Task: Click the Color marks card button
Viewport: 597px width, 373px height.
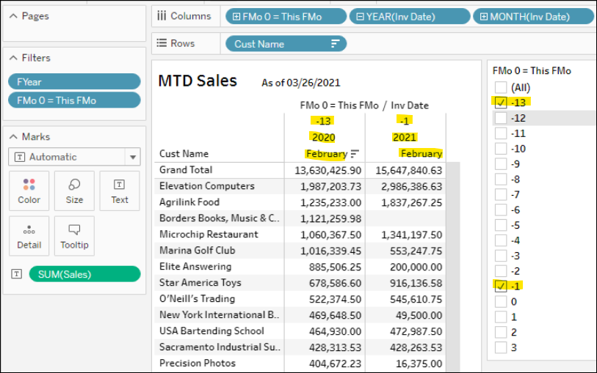Action: [x=29, y=191]
